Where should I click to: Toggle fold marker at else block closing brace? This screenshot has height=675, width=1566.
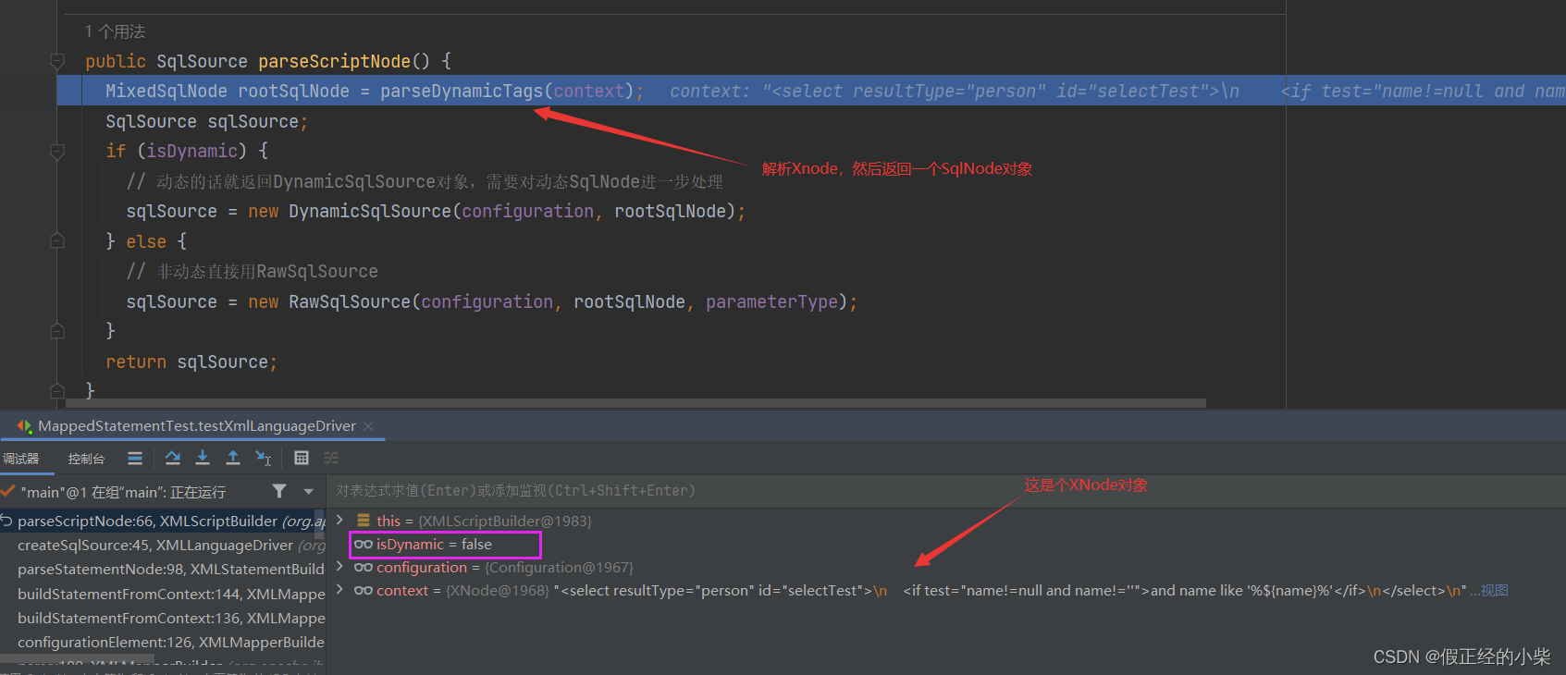[x=57, y=331]
